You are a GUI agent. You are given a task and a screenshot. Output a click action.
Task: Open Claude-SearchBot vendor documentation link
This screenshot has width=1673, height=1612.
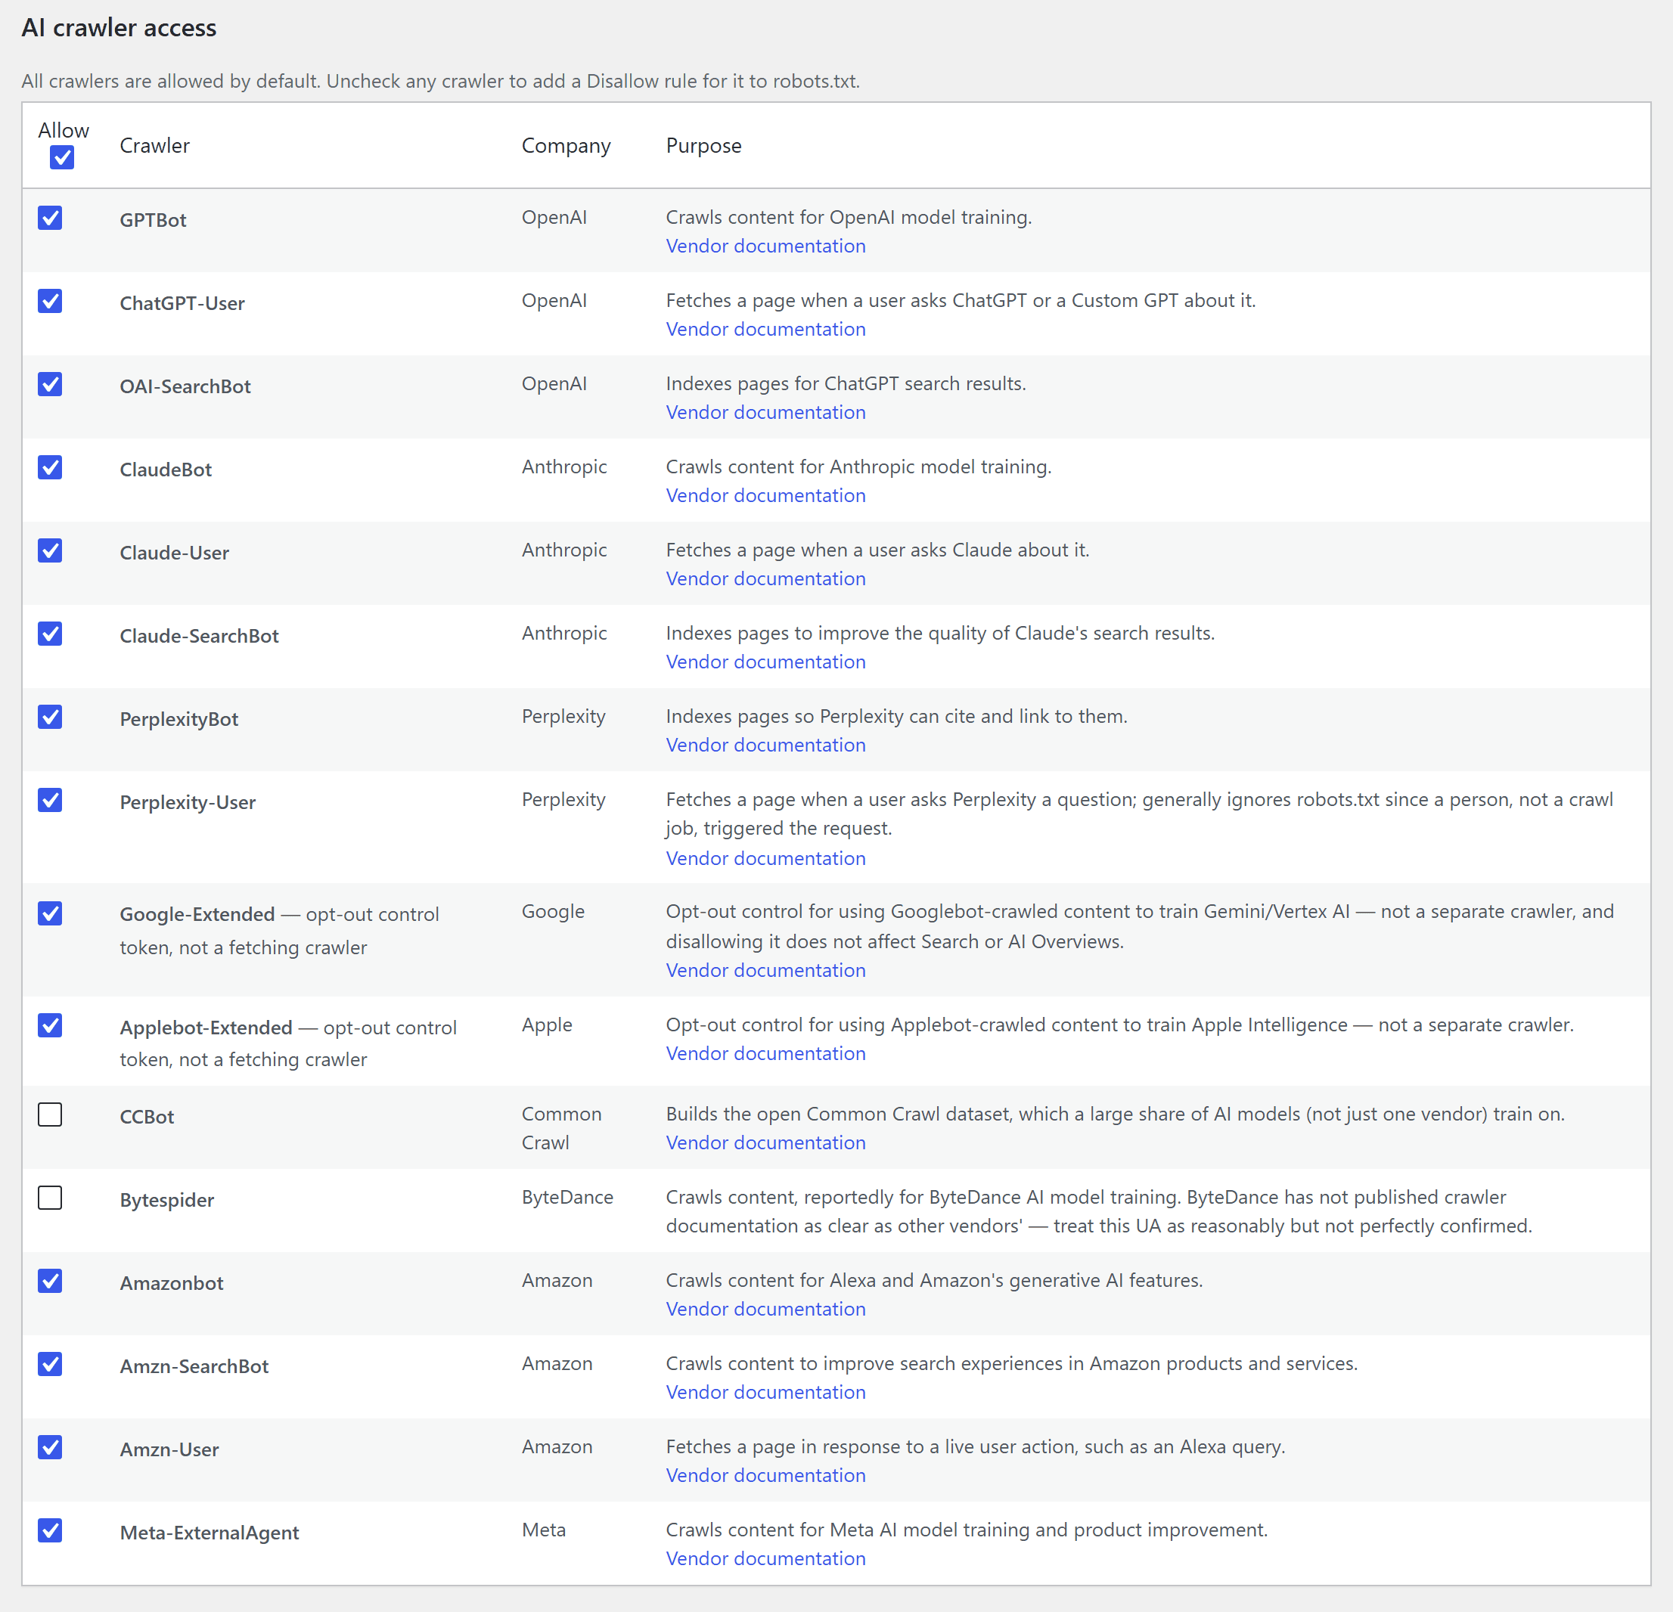[x=765, y=662]
